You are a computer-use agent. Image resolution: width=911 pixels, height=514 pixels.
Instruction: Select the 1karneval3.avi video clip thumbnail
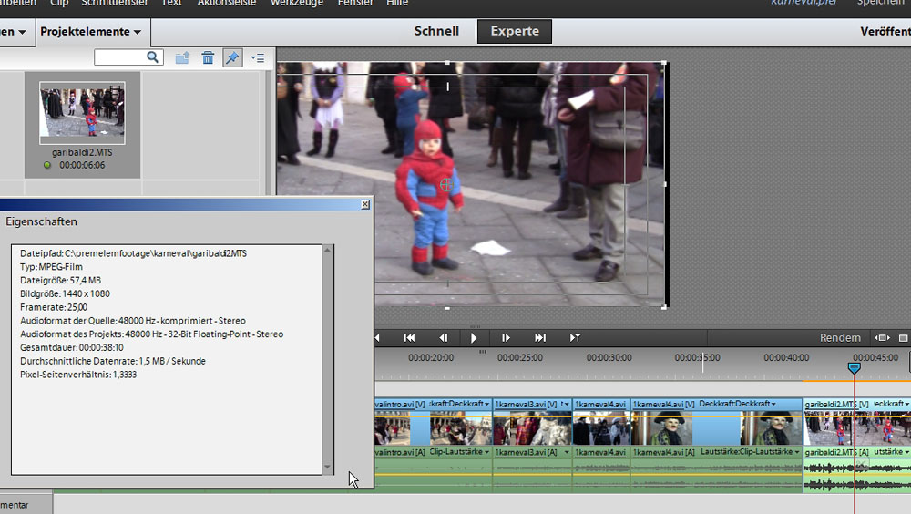(x=532, y=428)
